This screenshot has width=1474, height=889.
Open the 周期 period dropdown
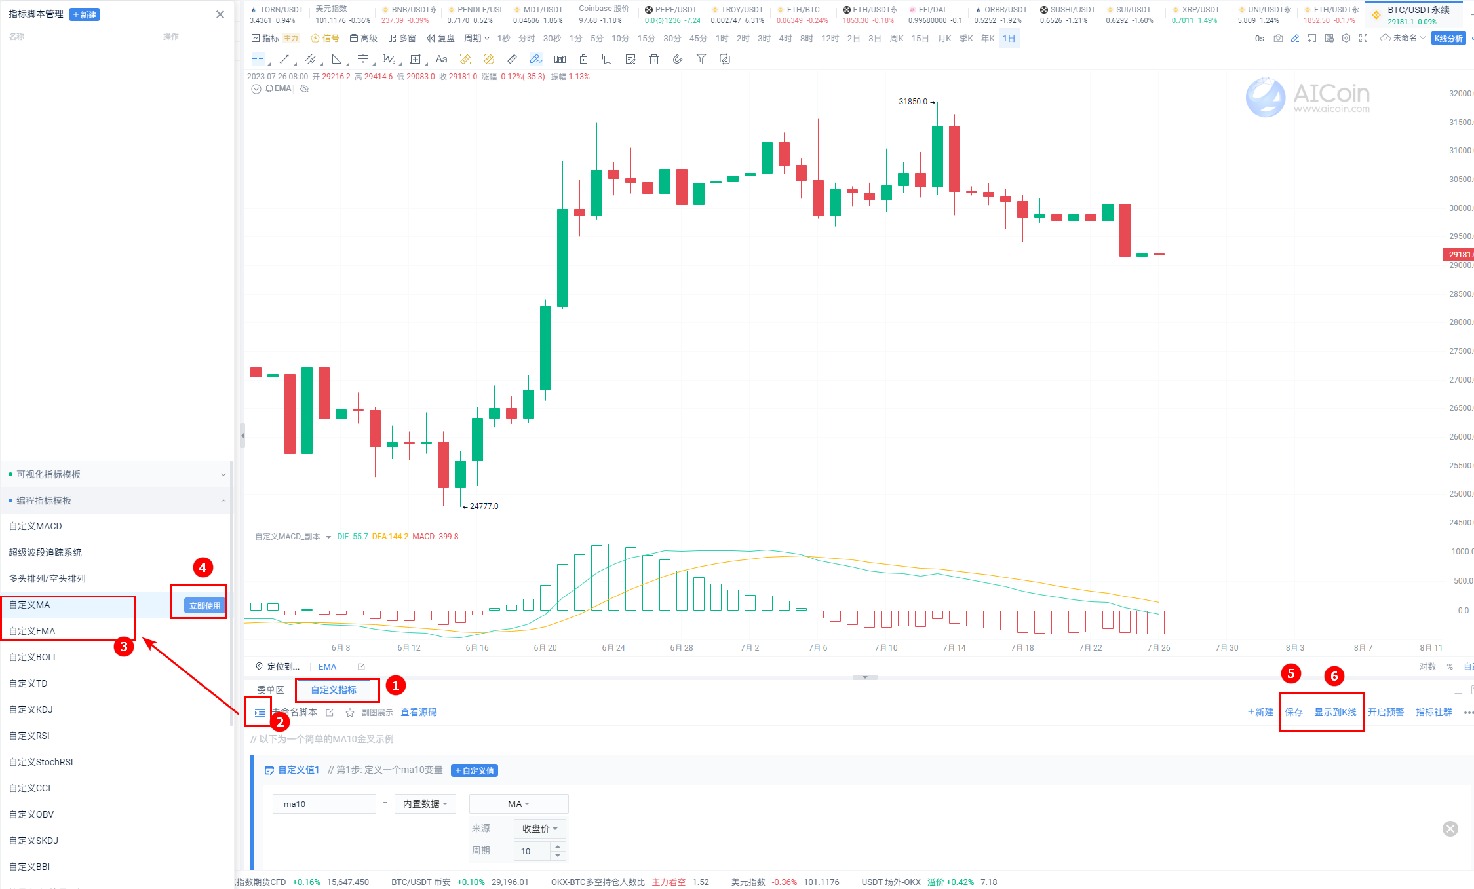[476, 38]
